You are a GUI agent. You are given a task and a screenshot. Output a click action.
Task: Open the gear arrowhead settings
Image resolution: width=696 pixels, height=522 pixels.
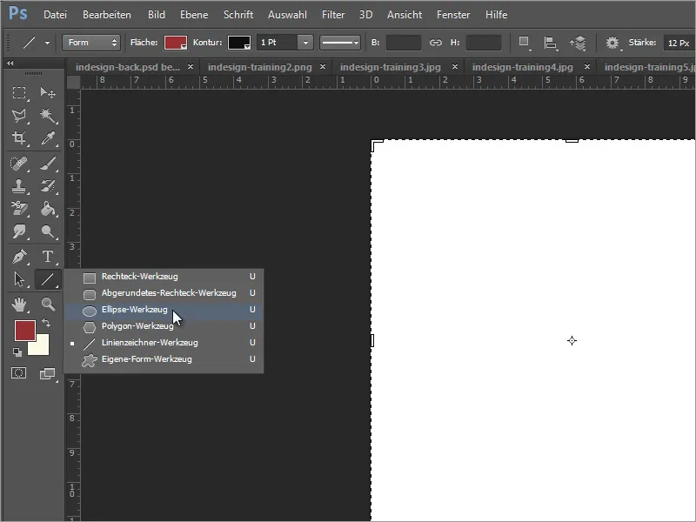(x=613, y=43)
